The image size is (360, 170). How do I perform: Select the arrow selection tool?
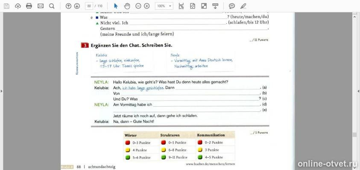click(x=116, y=6)
